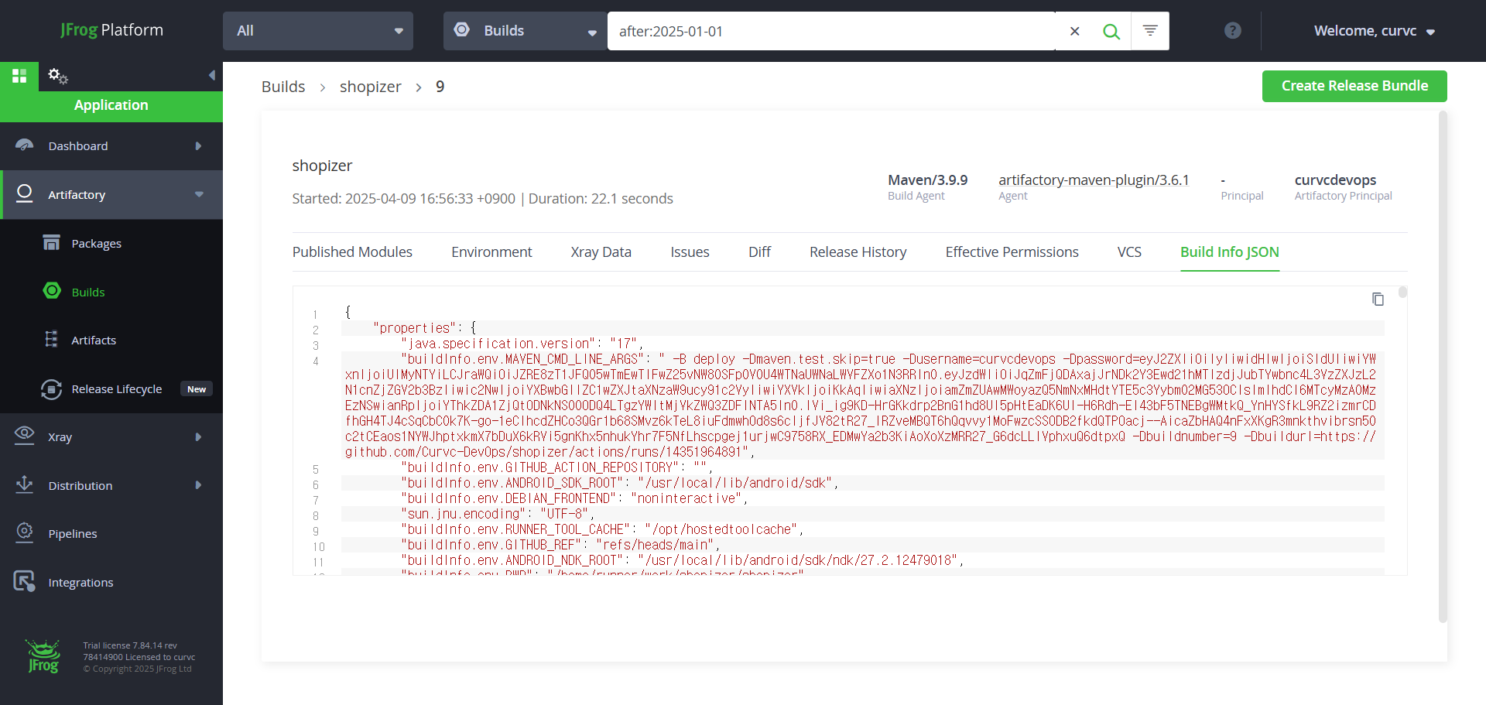Image resolution: width=1486 pixels, height=705 pixels.
Task: Open Artifacts in the sidebar
Action: pos(94,341)
